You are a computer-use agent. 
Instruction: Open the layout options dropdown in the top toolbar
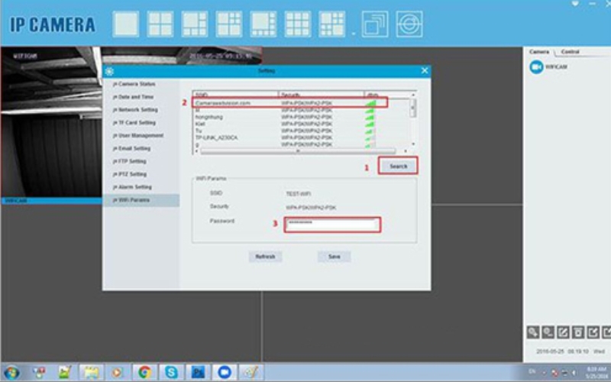[x=353, y=34]
